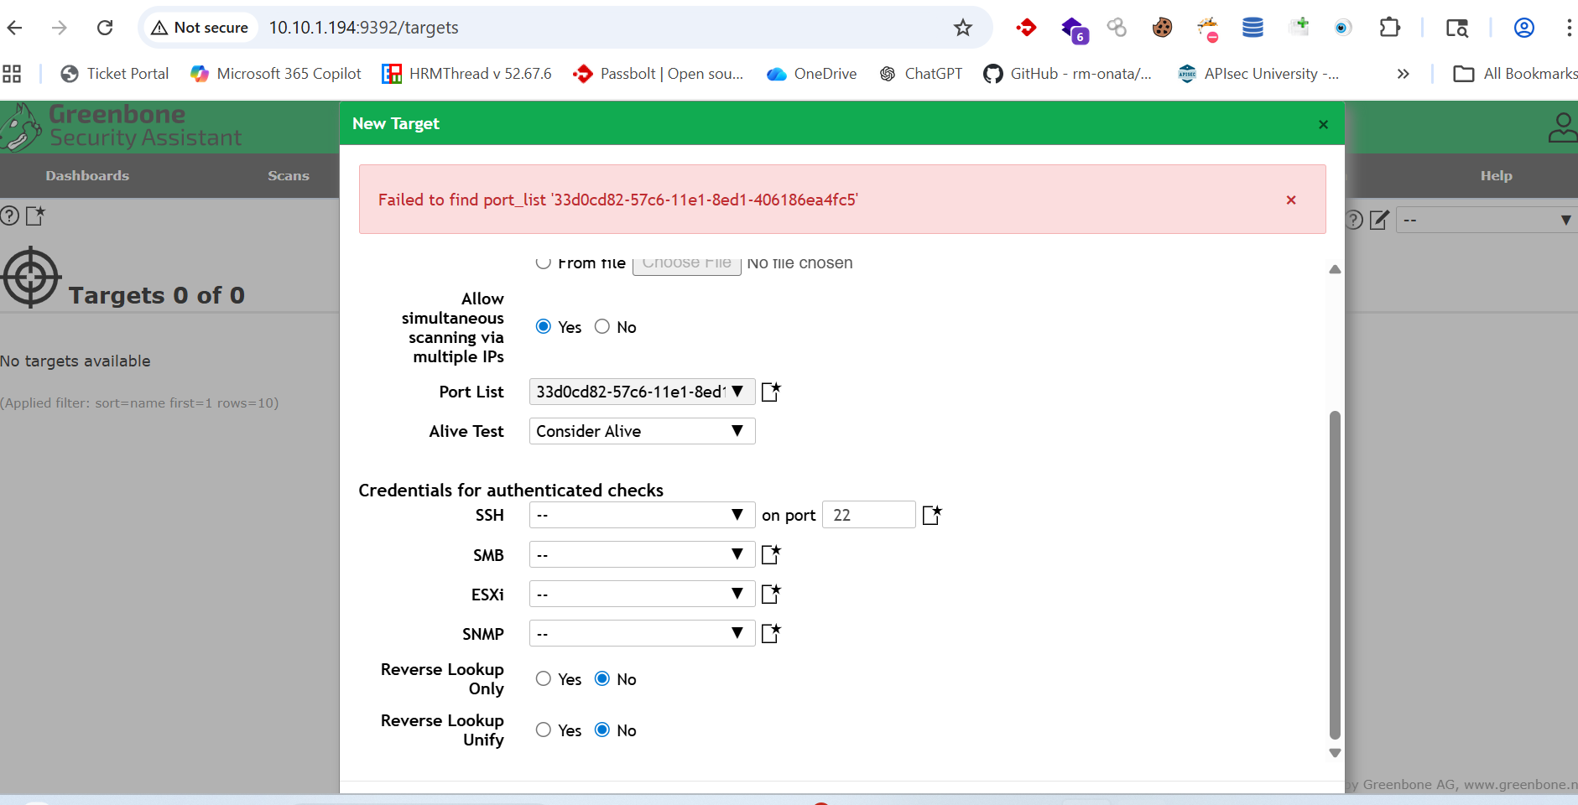The image size is (1578, 805).
Task: Click new ESXi credential icon
Action: [771, 594]
